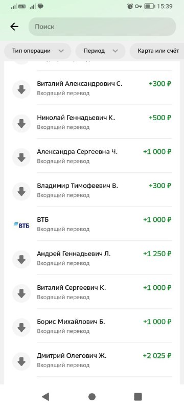Tap the back arrow icon
Screen dimensions: 184x409
coord(14,27)
